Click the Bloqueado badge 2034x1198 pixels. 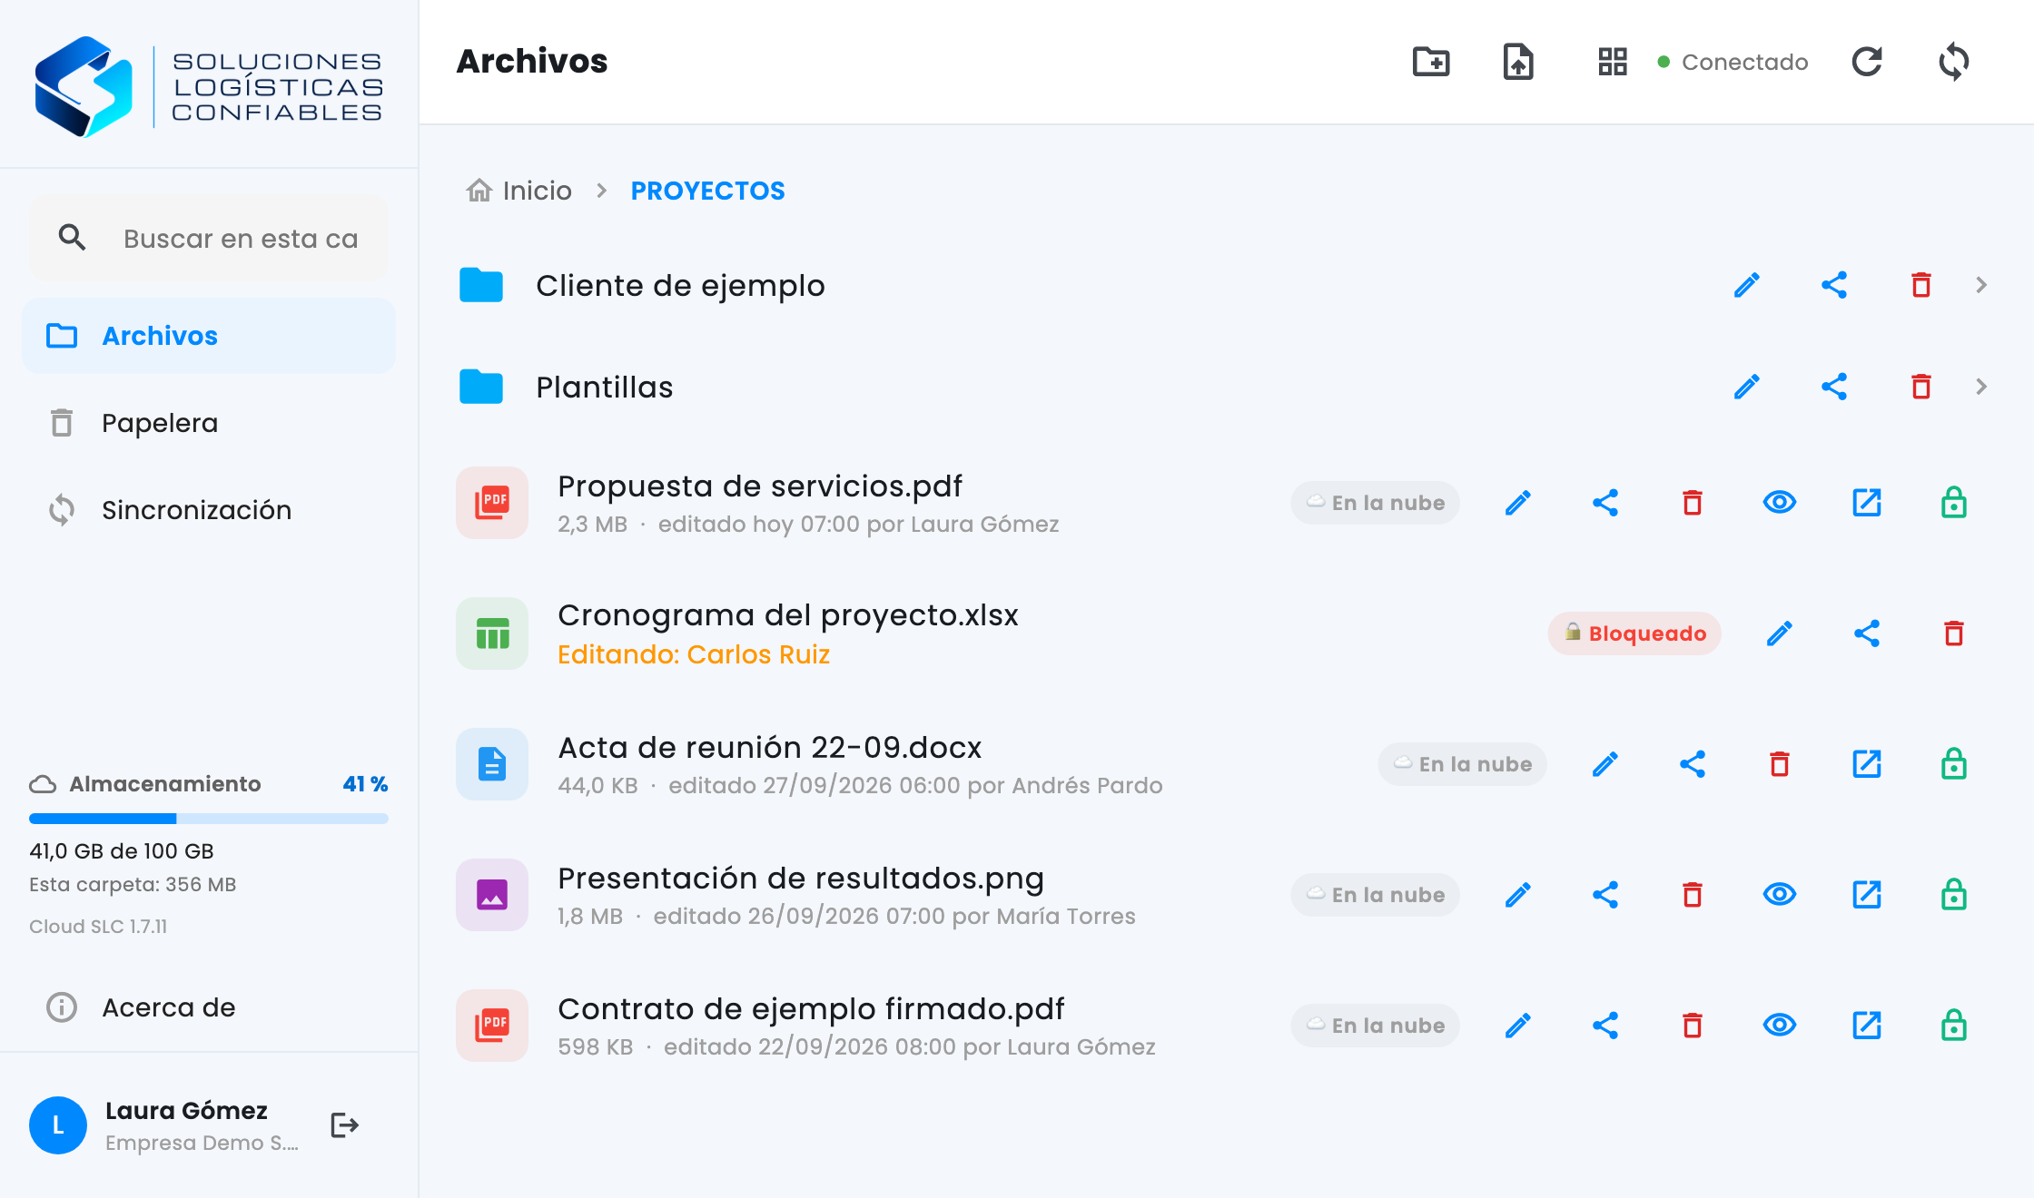pos(1634,633)
